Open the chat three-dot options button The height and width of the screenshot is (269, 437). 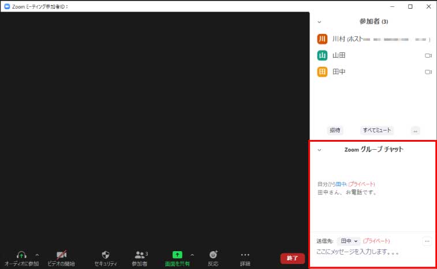(x=427, y=241)
